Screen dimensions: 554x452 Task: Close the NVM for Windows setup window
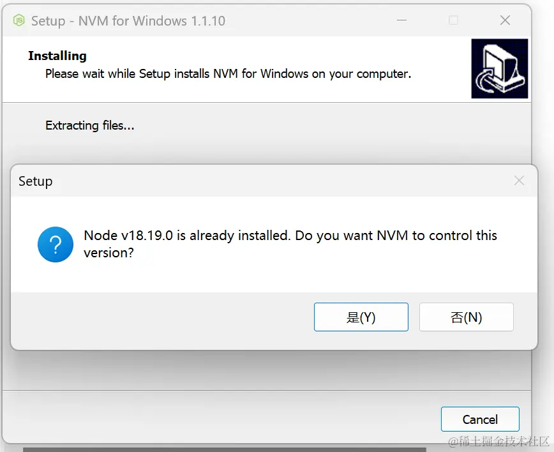[505, 20]
